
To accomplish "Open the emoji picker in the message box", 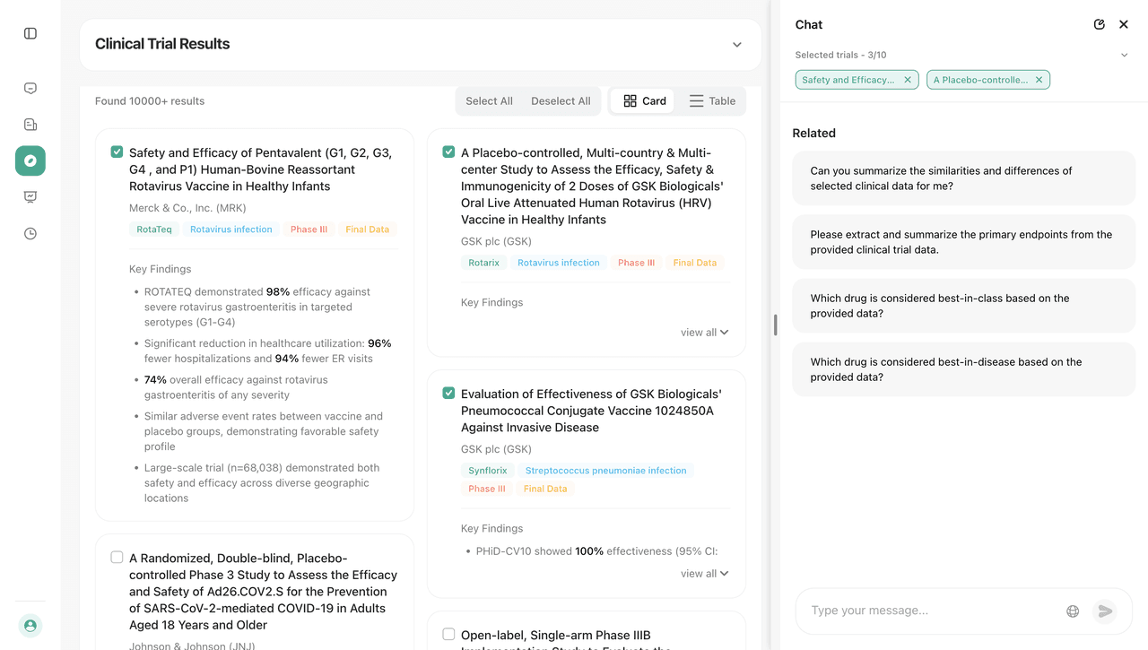I will pyautogui.click(x=1073, y=611).
